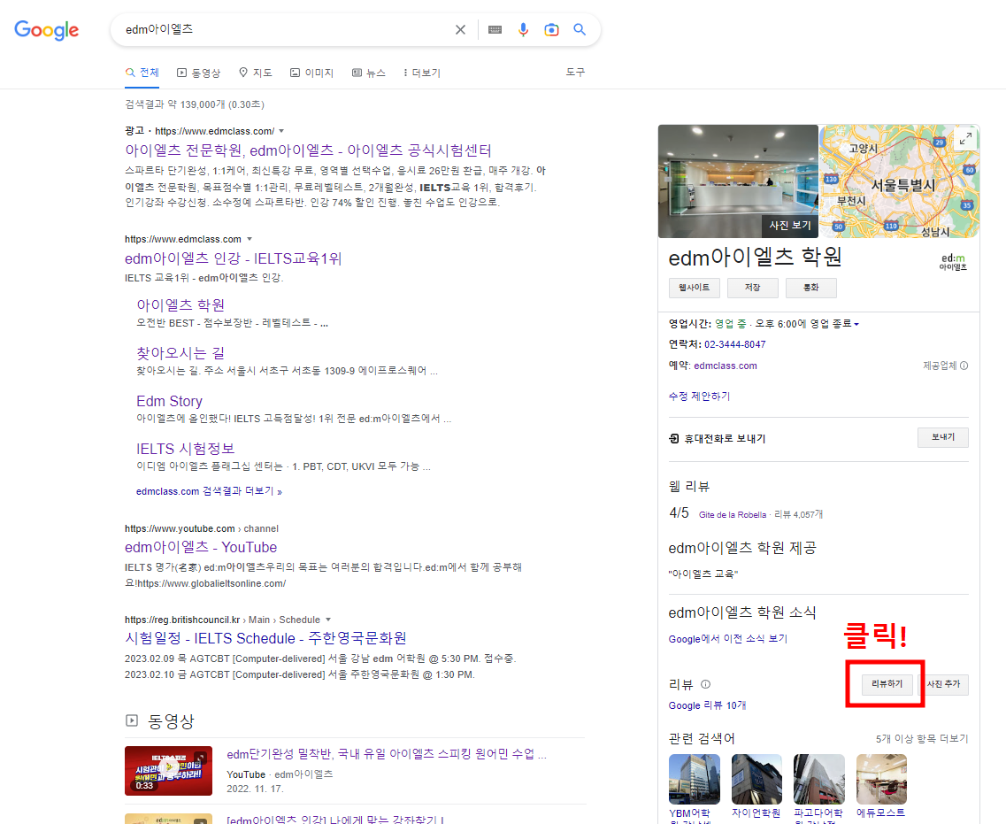Open the 도구 search tools

tap(575, 72)
